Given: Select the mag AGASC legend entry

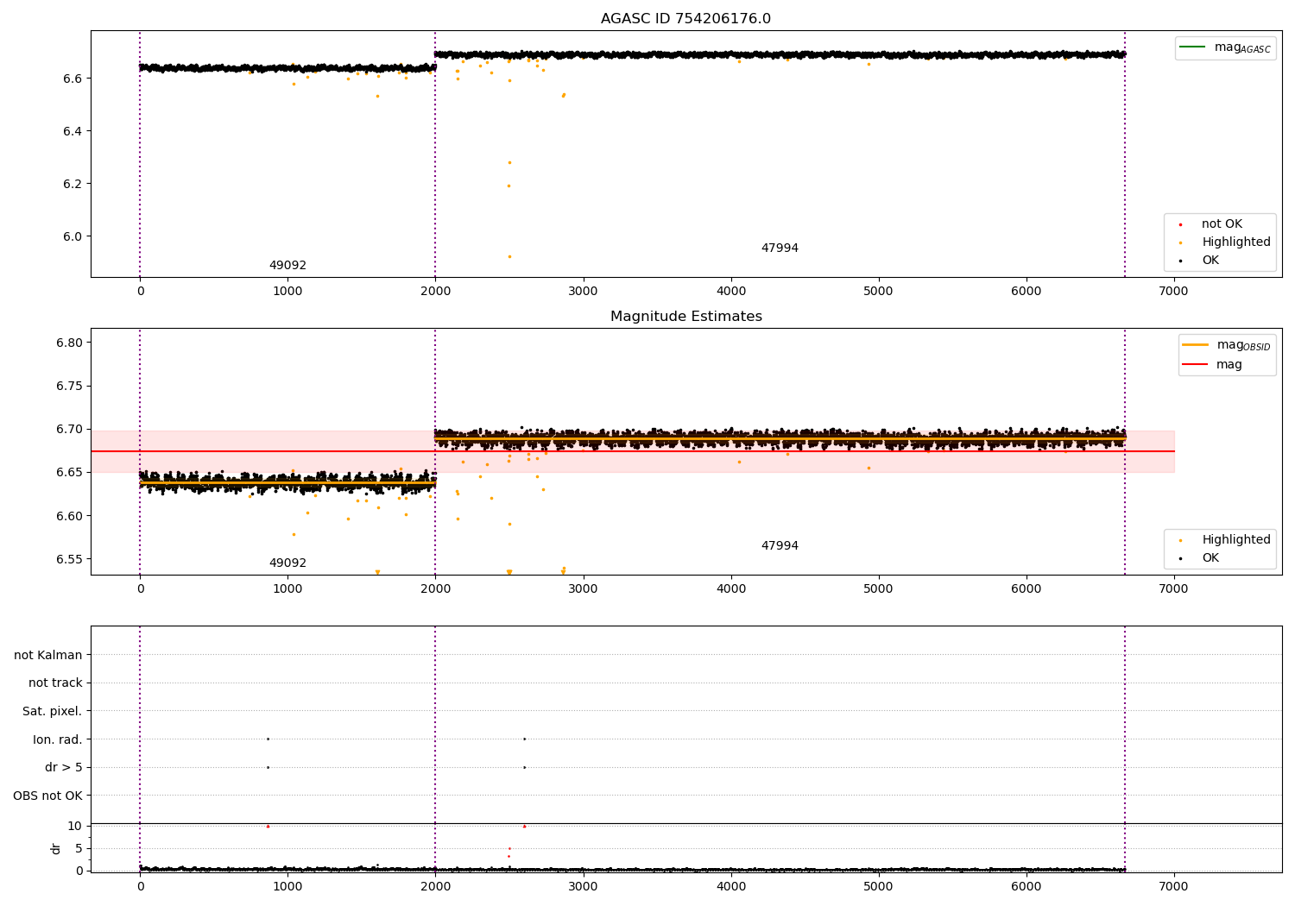Looking at the screenshot, I should [x=1225, y=48].
